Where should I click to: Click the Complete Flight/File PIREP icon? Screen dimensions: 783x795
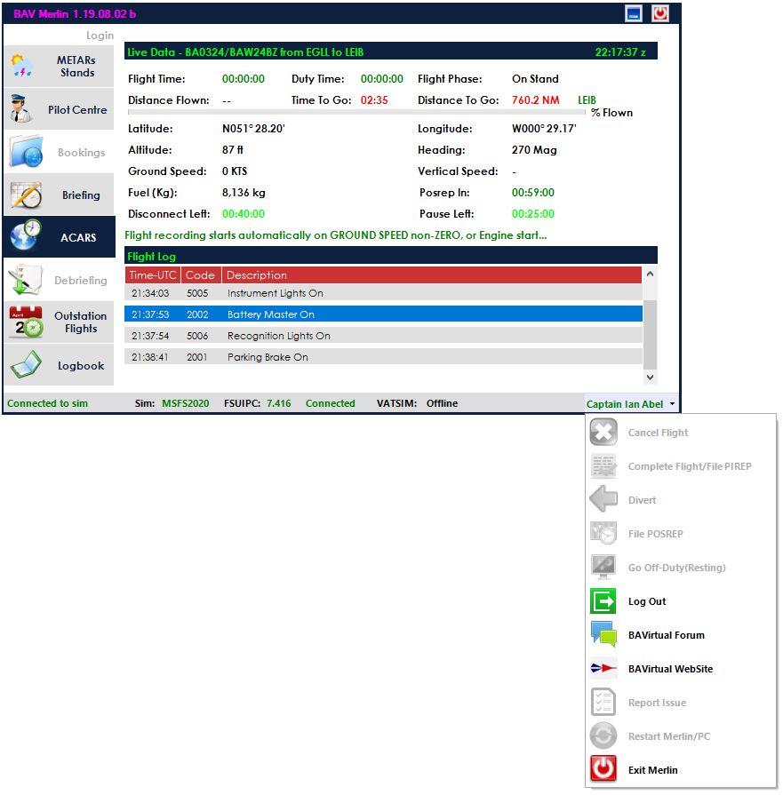(x=603, y=466)
